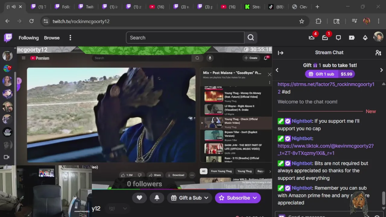The image size is (386, 217).
Task: Open the notifications inbox icon
Action: pyautogui.click(x=325, y=38)
